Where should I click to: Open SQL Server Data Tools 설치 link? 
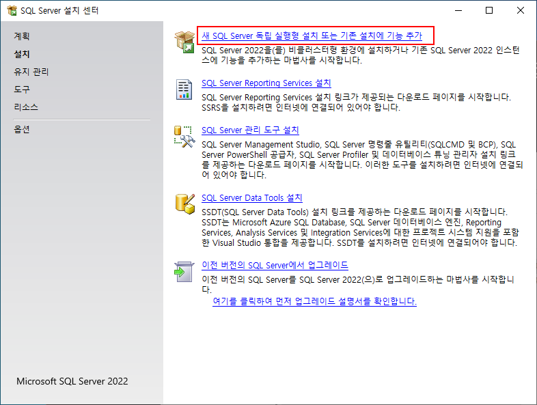(251, 197)
